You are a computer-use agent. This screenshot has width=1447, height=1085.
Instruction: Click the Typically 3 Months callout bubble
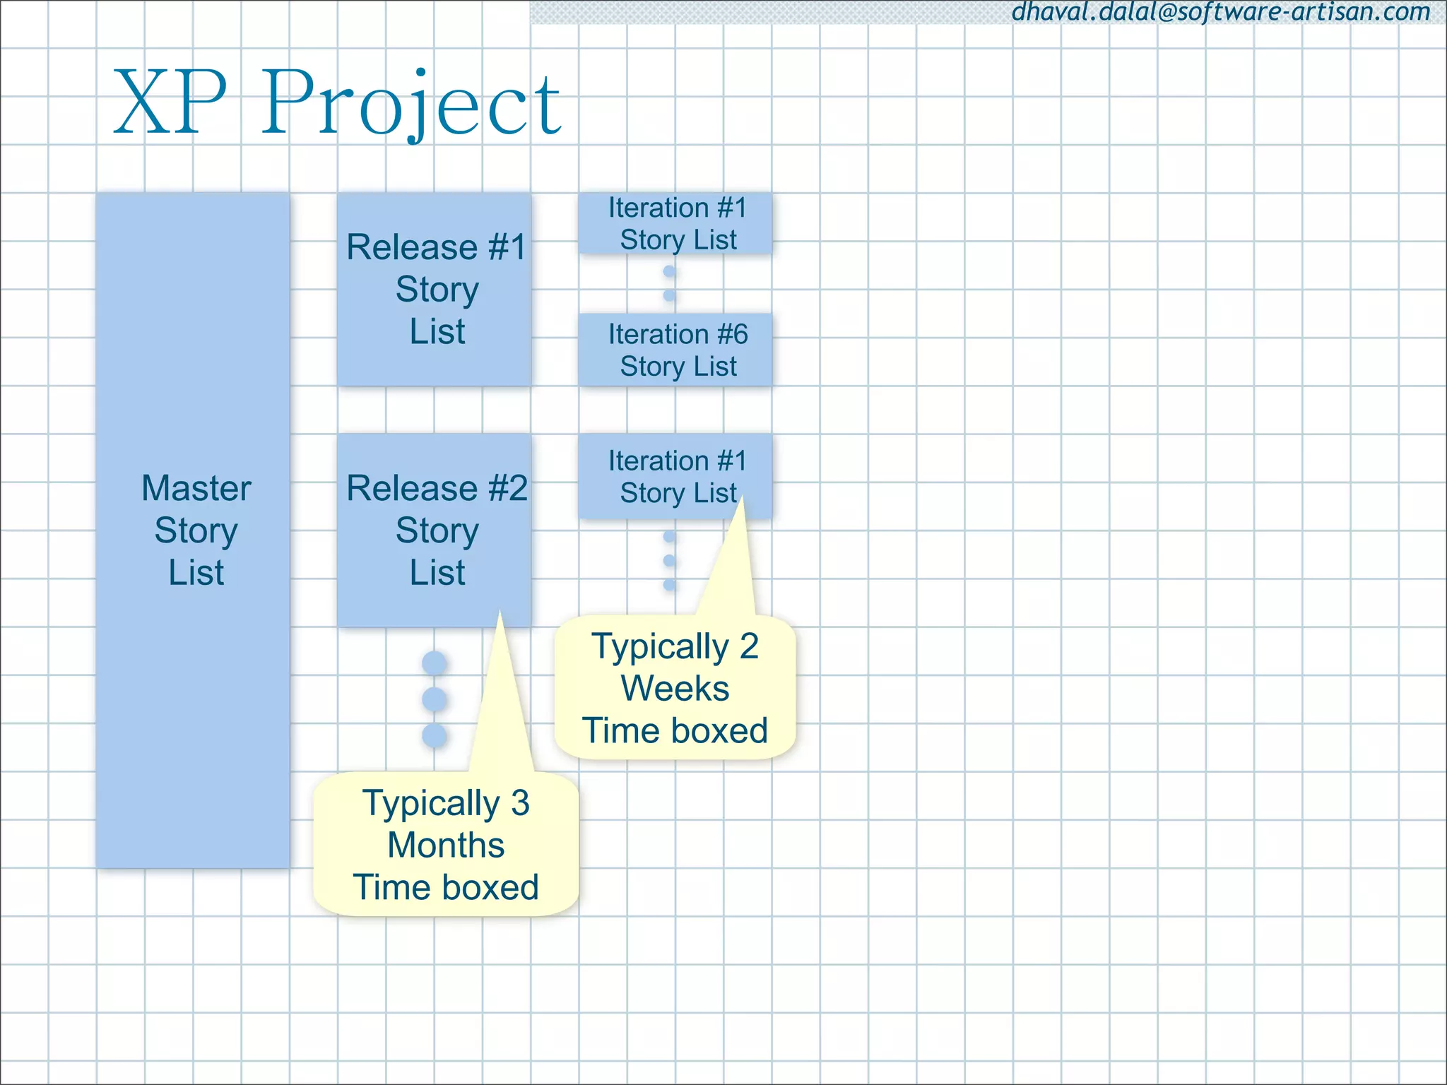tap(446, 845)
